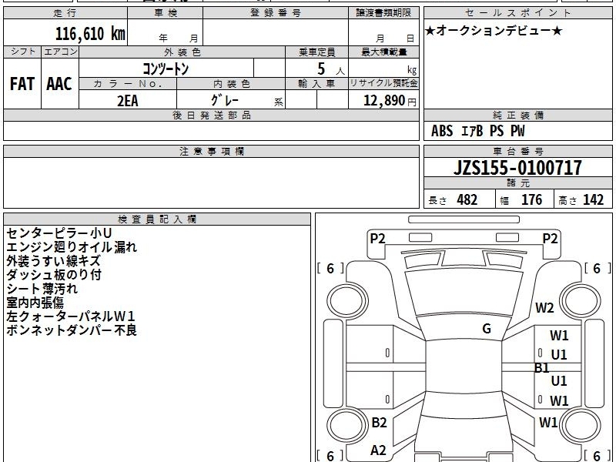The image size is (616, 462).
Task: Select the AAC air conditioner value
Action: coord(59,84)
